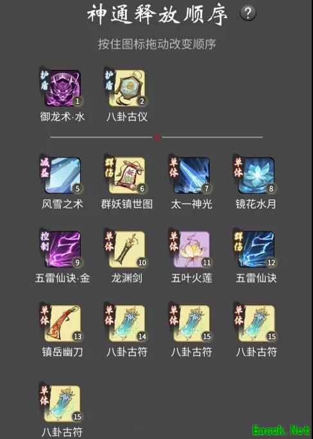Pick the 镜花水月 lotus icon
The width and height of the screenshot is (313, 439).
click(257, 176)
